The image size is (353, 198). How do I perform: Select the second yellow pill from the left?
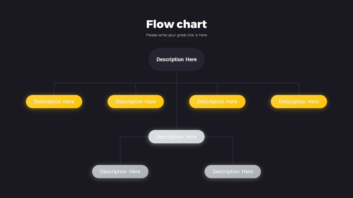(136, 102)
